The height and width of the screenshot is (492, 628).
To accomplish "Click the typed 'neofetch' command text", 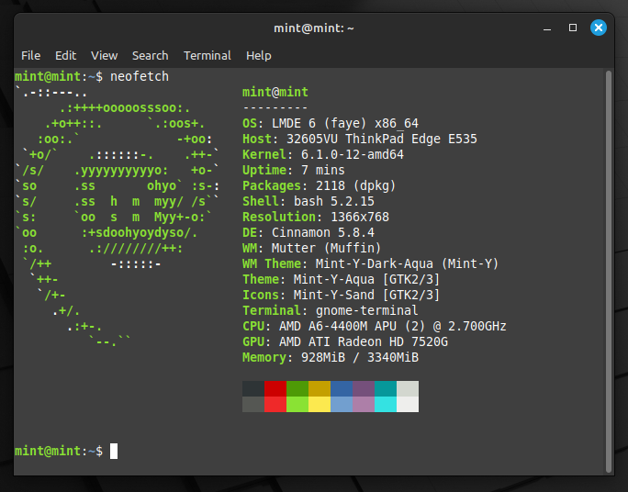I will click(140, 76).
